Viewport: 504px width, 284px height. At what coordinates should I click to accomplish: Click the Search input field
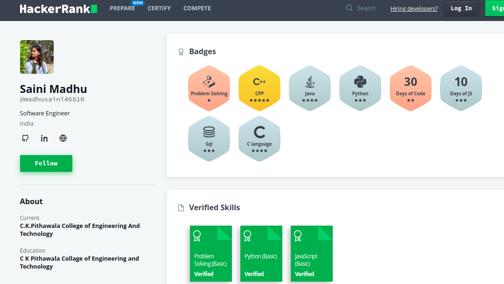point(366,8)
